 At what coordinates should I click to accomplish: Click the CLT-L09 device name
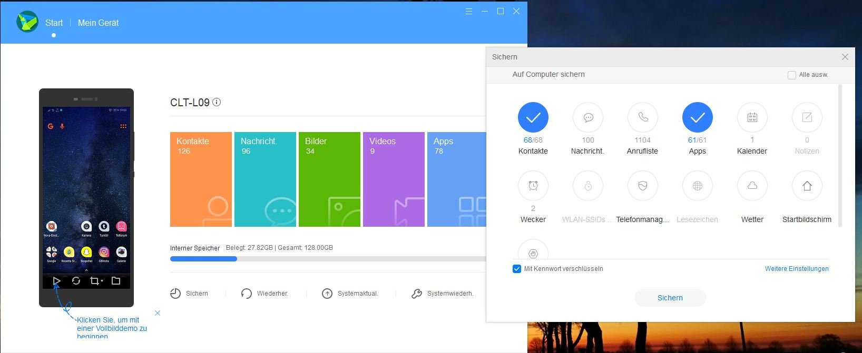click(190, 103)
